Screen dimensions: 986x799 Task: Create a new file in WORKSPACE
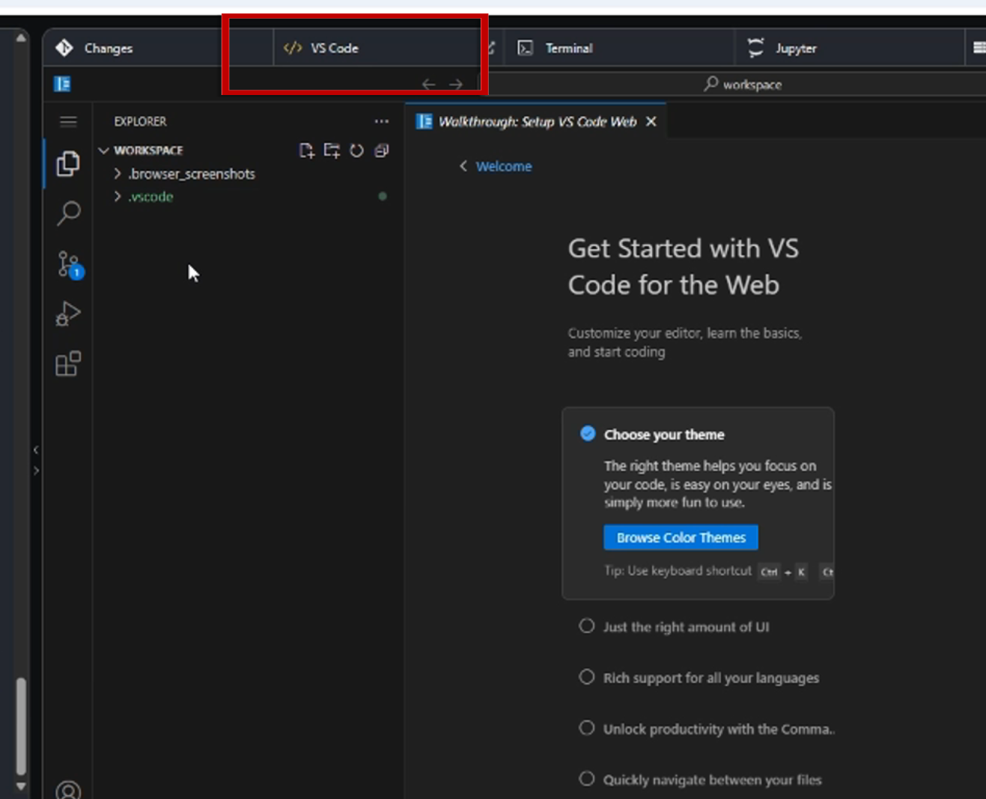[307, 150]
